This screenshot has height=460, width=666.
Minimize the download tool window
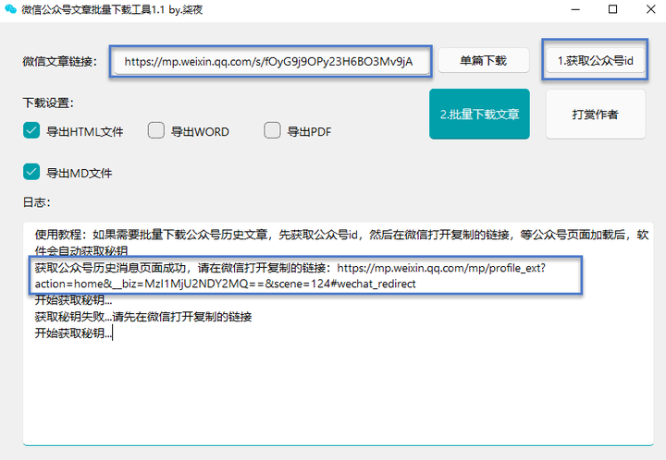pyautogui.click(x=575, y=9)
